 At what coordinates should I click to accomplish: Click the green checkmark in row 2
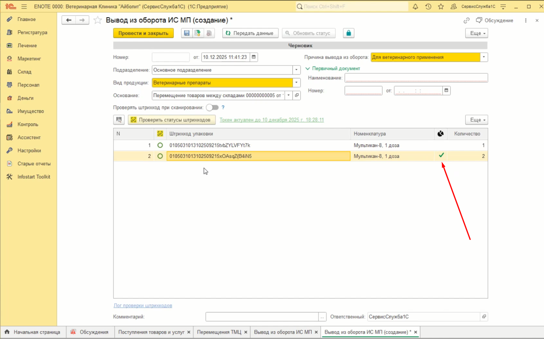pos(441,155)
